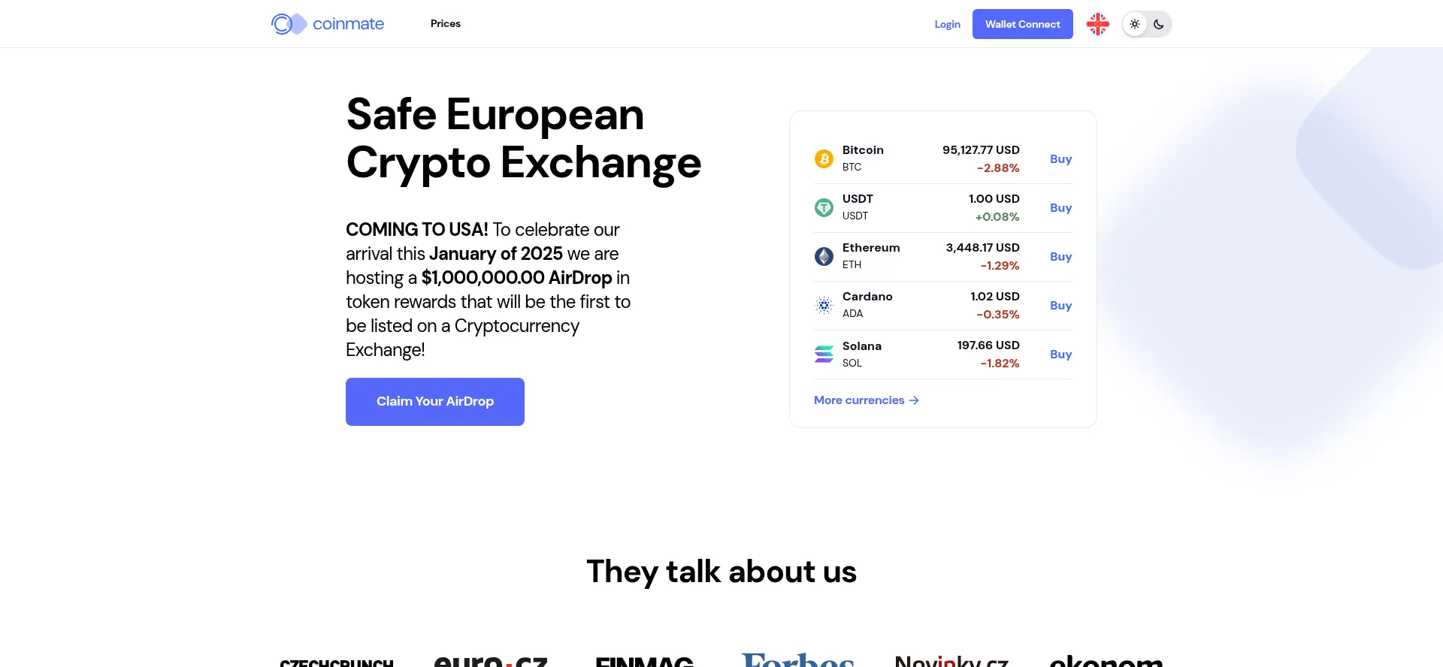Switch to light mode sun icon

pos(1135,24)
